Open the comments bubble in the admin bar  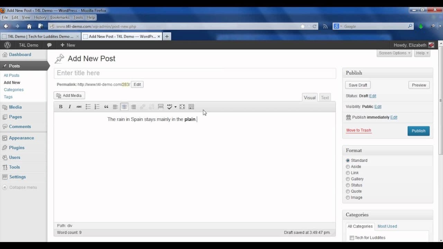coord(49,45)
